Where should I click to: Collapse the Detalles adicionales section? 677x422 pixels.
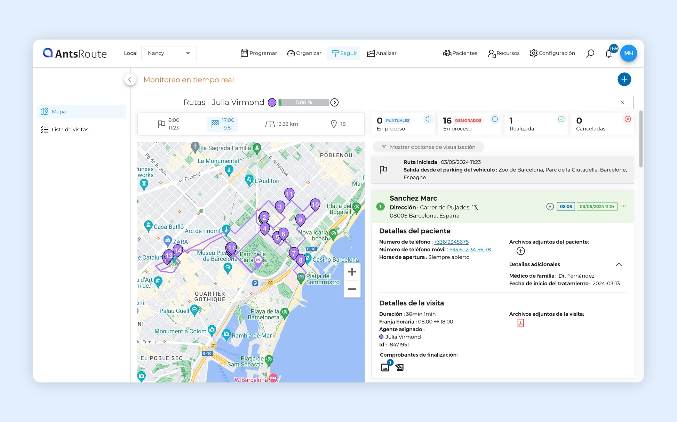(x=619, y=264)
